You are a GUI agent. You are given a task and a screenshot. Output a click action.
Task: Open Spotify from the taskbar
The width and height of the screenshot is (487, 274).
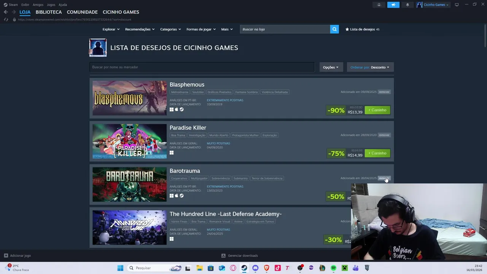[333, 268]
